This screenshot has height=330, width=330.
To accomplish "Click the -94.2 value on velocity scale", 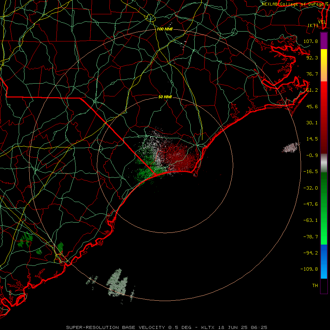I will click(x=311, y=253).
